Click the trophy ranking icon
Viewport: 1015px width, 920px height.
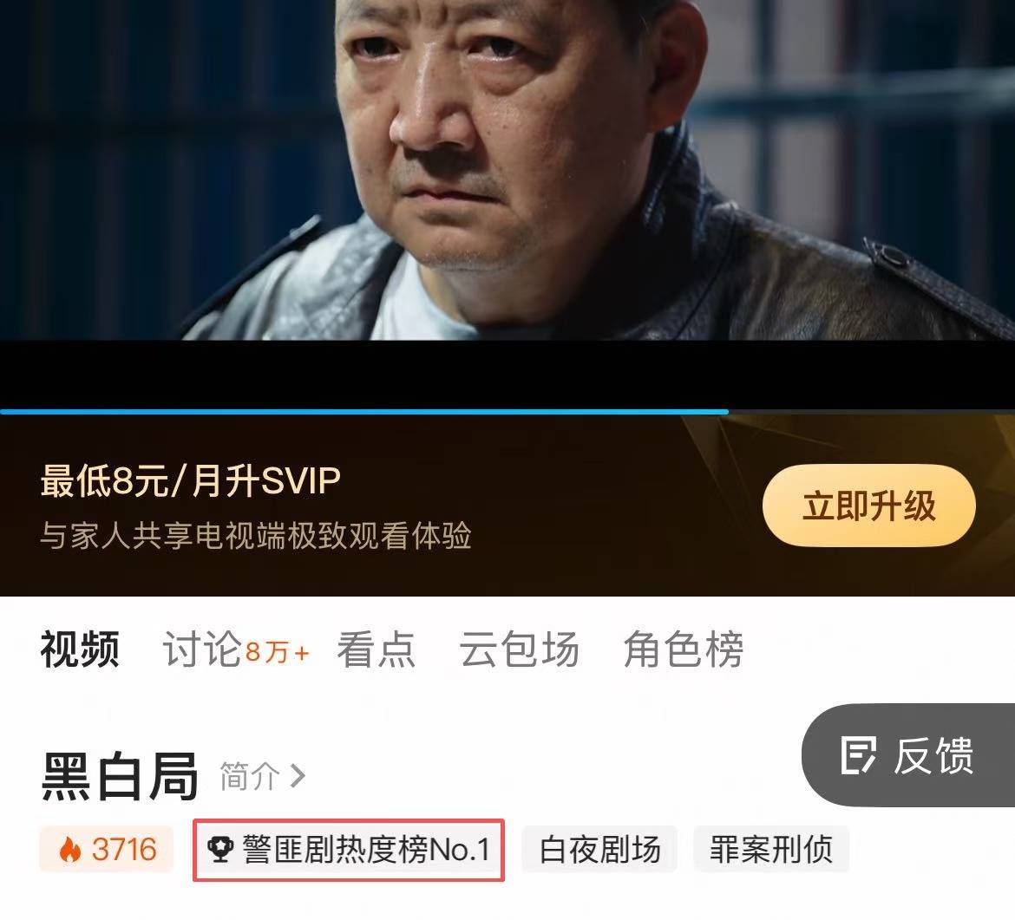(x=220, y=850)
